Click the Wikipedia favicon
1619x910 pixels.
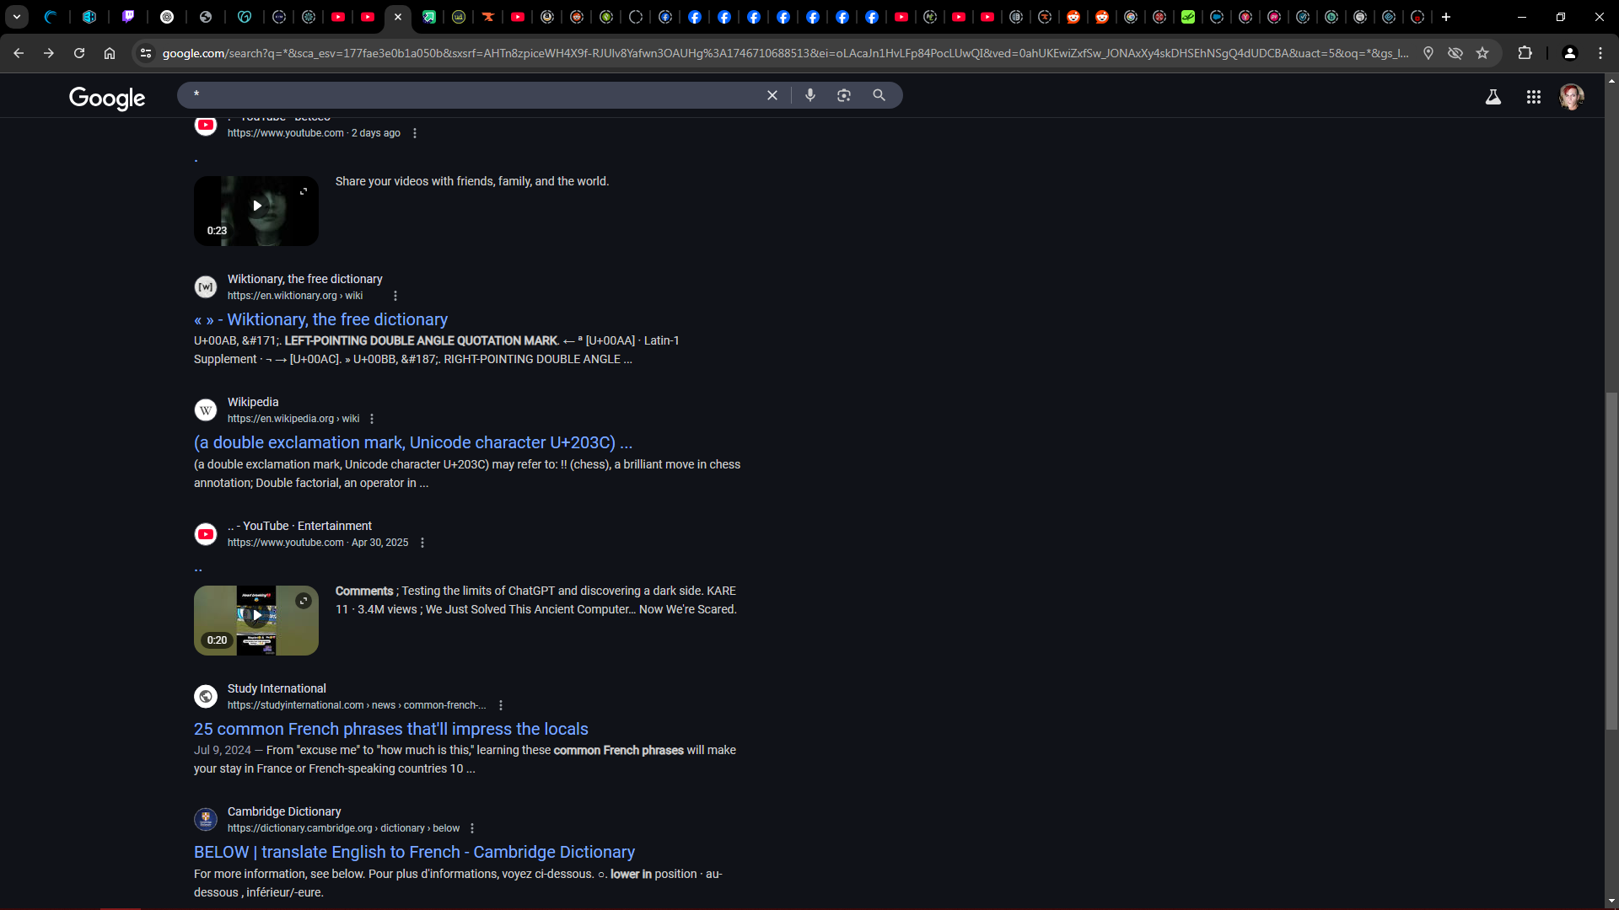(206, 410)
